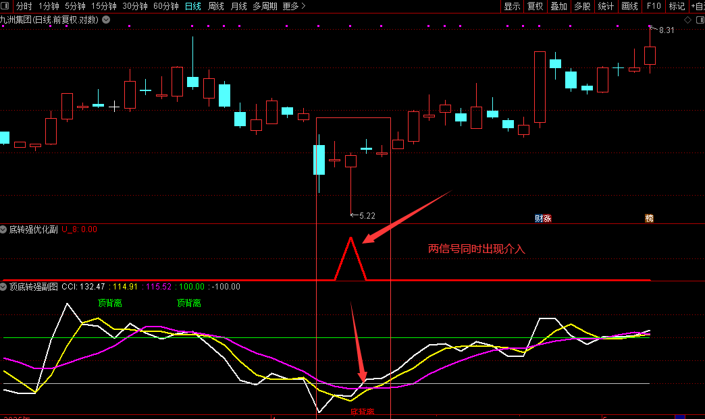Open the 显示 display menu
The image size is (705, 419).
(x=512, y=6)
